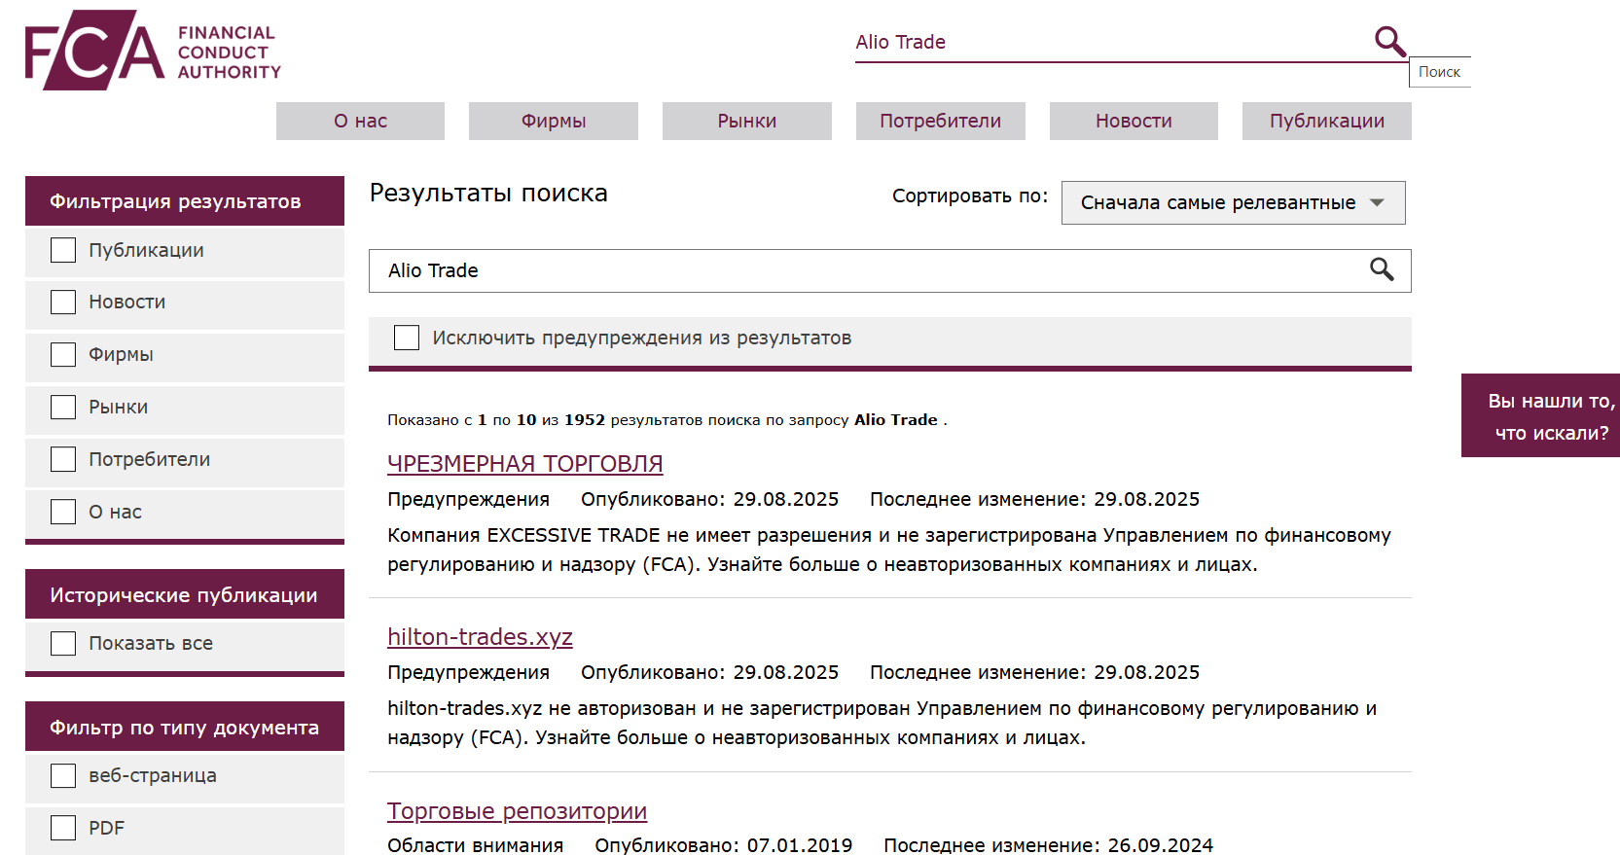1620x855 pixels.
Task: Open the Фирмы menu
Action: (554, 121)
